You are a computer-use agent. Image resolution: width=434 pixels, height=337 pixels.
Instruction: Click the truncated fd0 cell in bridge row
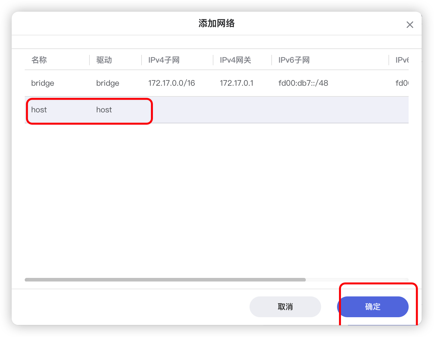tap(402, 83)
